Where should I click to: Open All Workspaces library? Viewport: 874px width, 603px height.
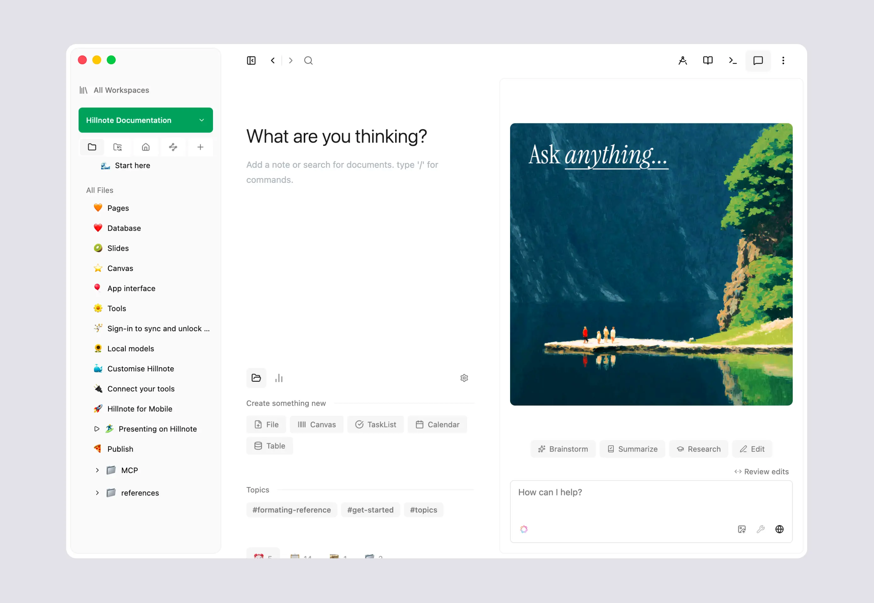(114, 90)
